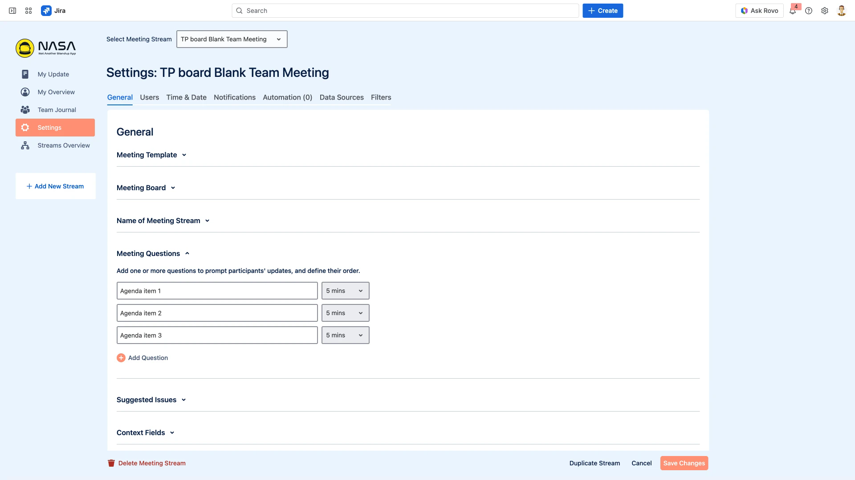Click the Add Question plus icon
The width and height of the screenshot is (855, 480).
tap(121, 357)
